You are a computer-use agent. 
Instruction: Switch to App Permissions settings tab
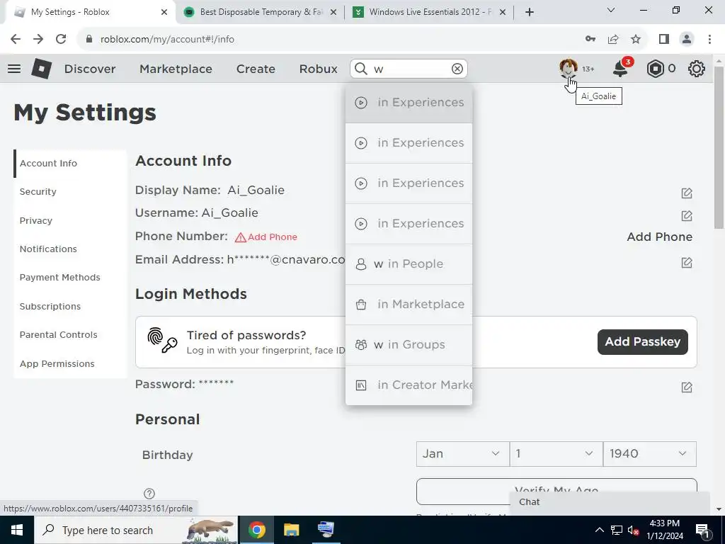pos(70,363)
